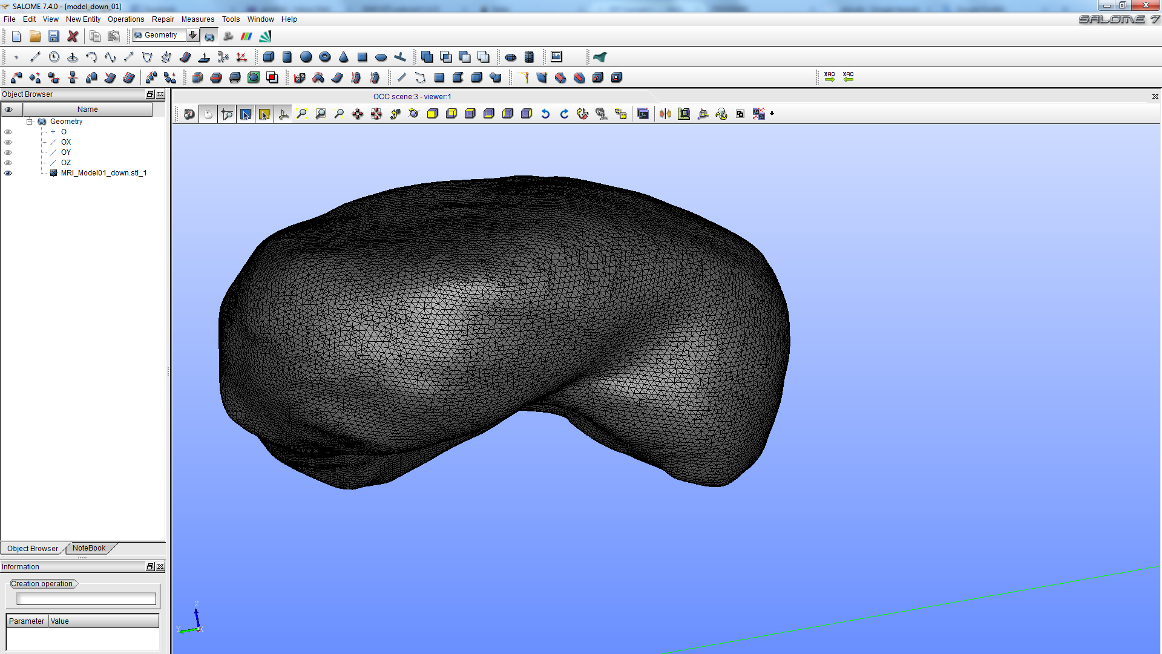Screen dimensions: 1162x654
Task: Create a torus primitive
Action: 325,57
